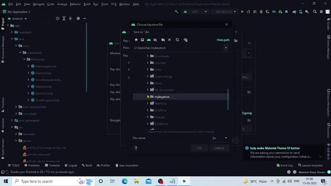Run the app with the green play icon
This screenshot has width=331, height=186.
243,12
